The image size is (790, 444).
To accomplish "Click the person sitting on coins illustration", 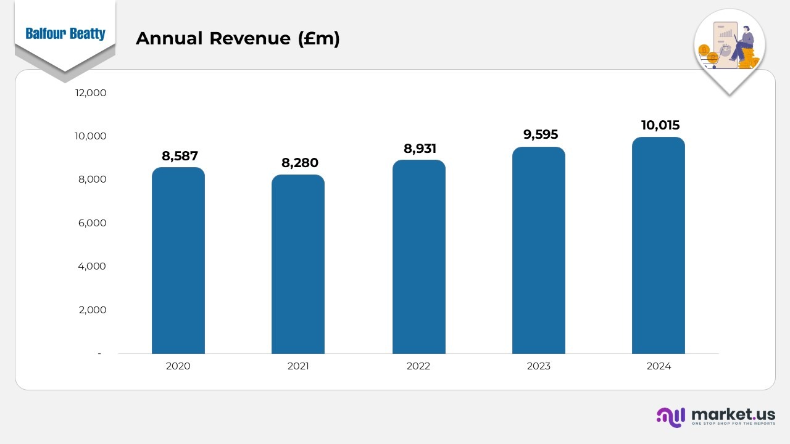I will click(744, 40).
